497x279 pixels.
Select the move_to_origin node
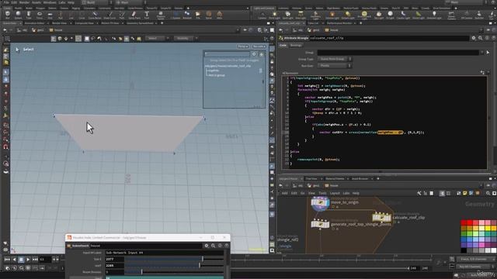(x=320, y=203)
